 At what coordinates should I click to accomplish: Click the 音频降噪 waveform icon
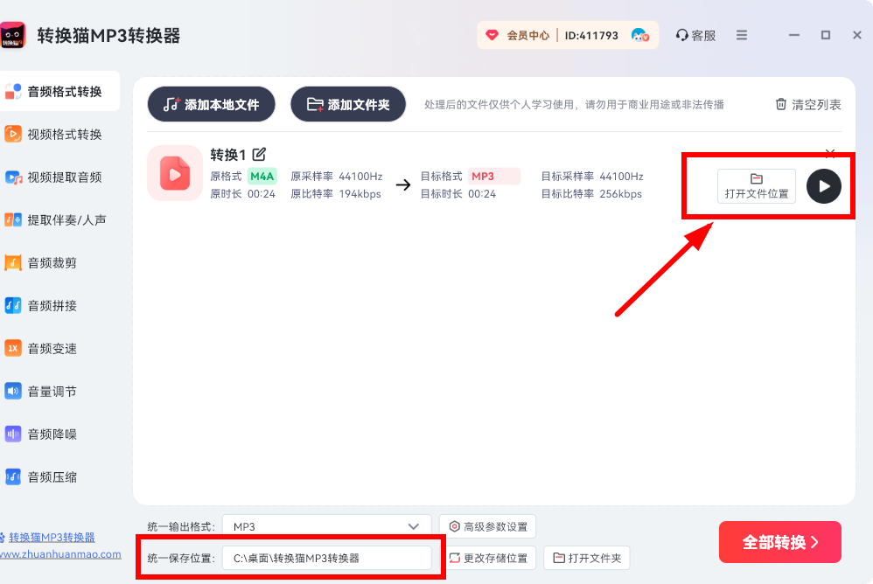click(x=13, y=434)
